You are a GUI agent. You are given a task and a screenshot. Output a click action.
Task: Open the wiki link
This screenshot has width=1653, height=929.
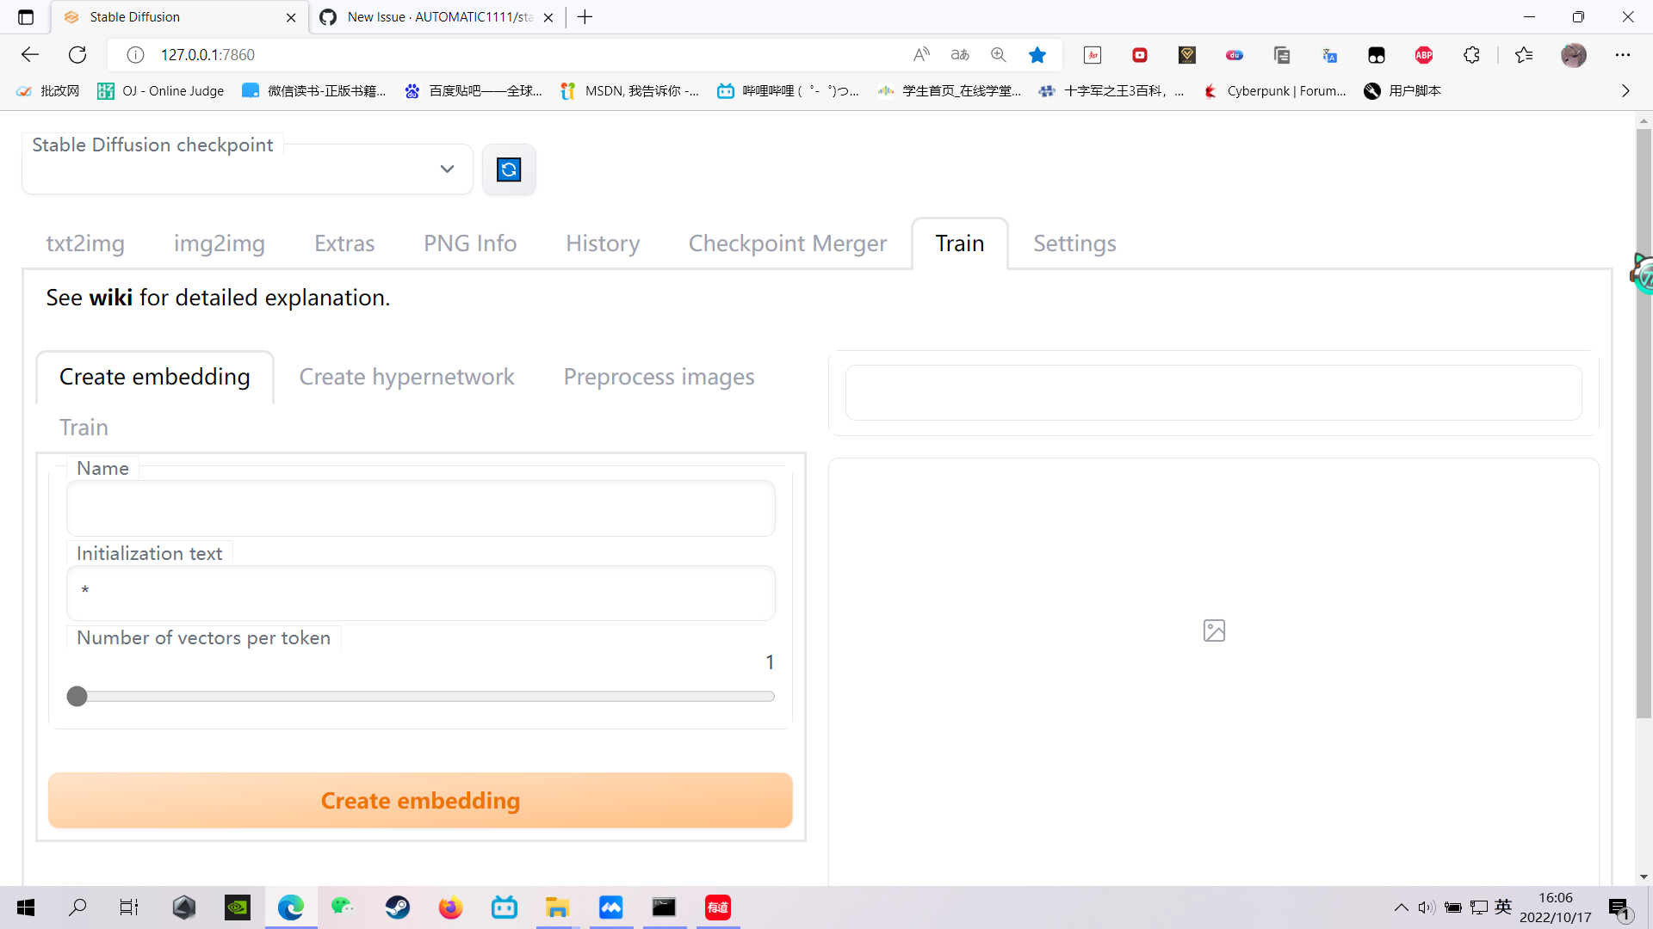click(x=111, y=297)
